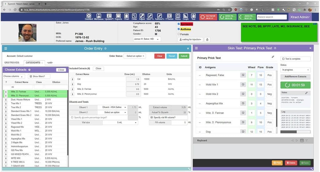Open Xtract Admin user menu

coord(300,17)
